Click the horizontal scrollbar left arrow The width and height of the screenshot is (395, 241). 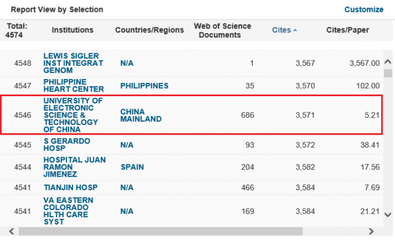point(12,231)
